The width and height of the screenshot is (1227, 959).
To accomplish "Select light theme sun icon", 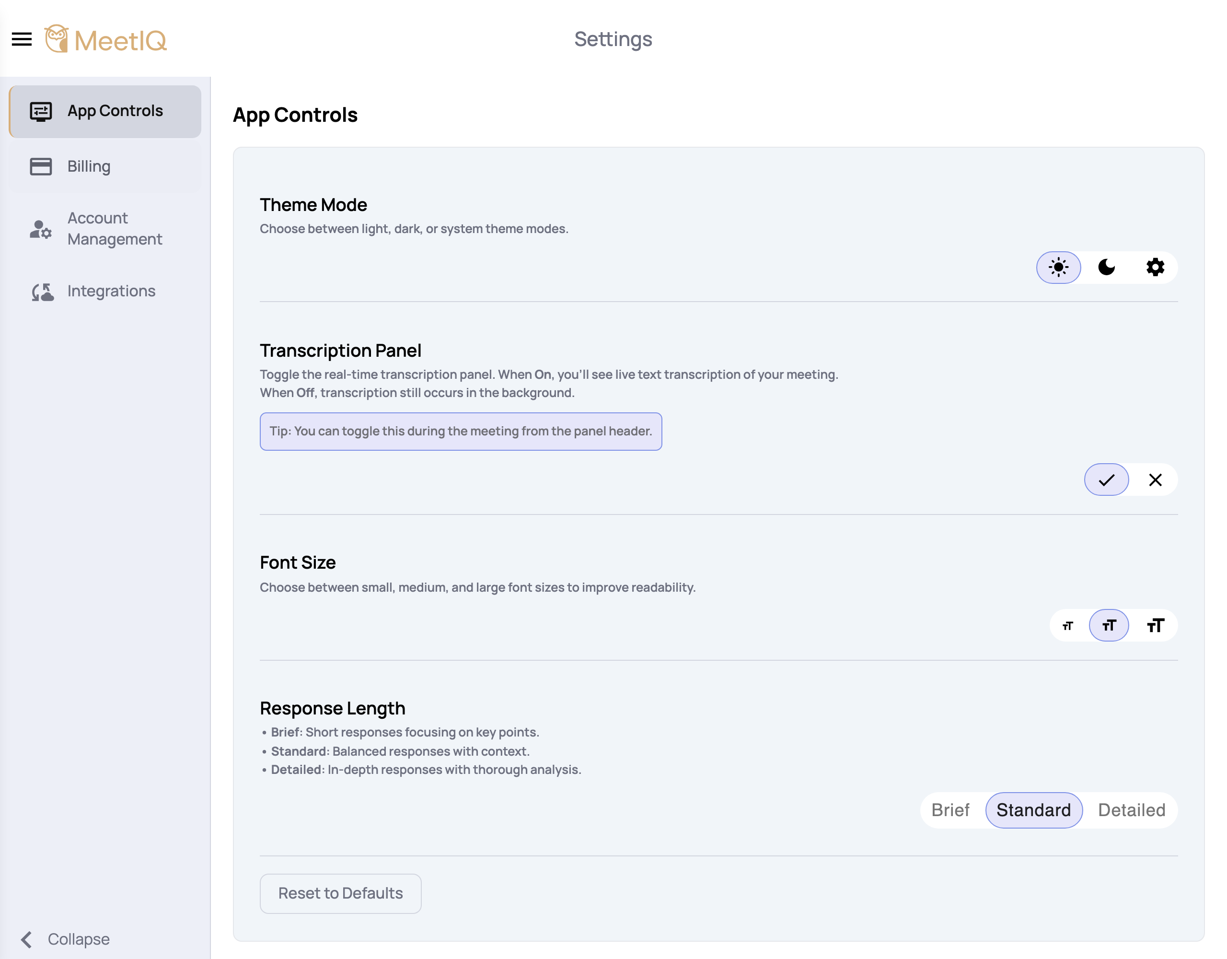I will pos(1058,267).
